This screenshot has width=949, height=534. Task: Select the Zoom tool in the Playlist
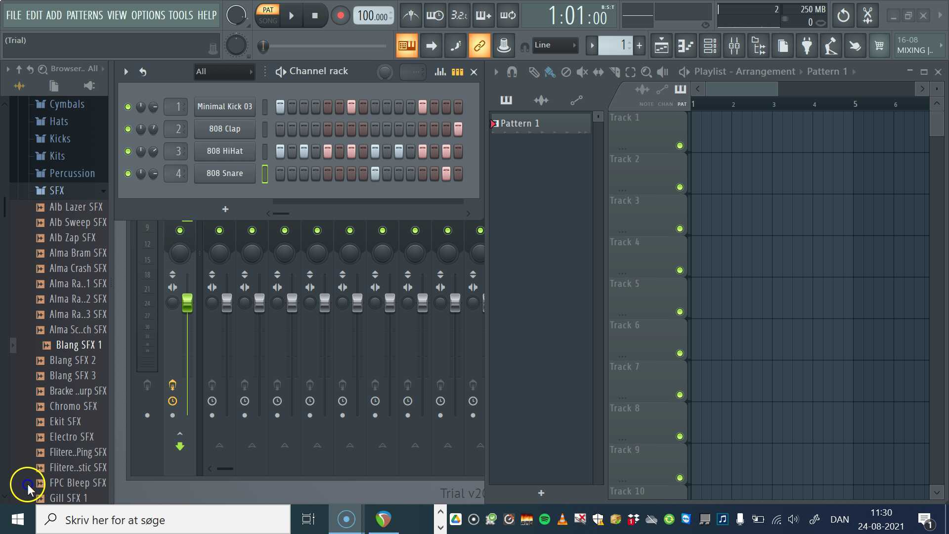click(646, 72)
